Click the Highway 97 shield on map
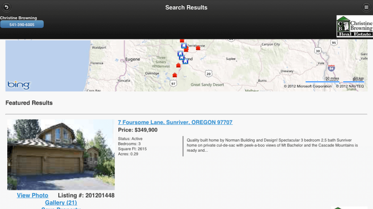This screenshot has width=373, height=209. tap(173, 83)
